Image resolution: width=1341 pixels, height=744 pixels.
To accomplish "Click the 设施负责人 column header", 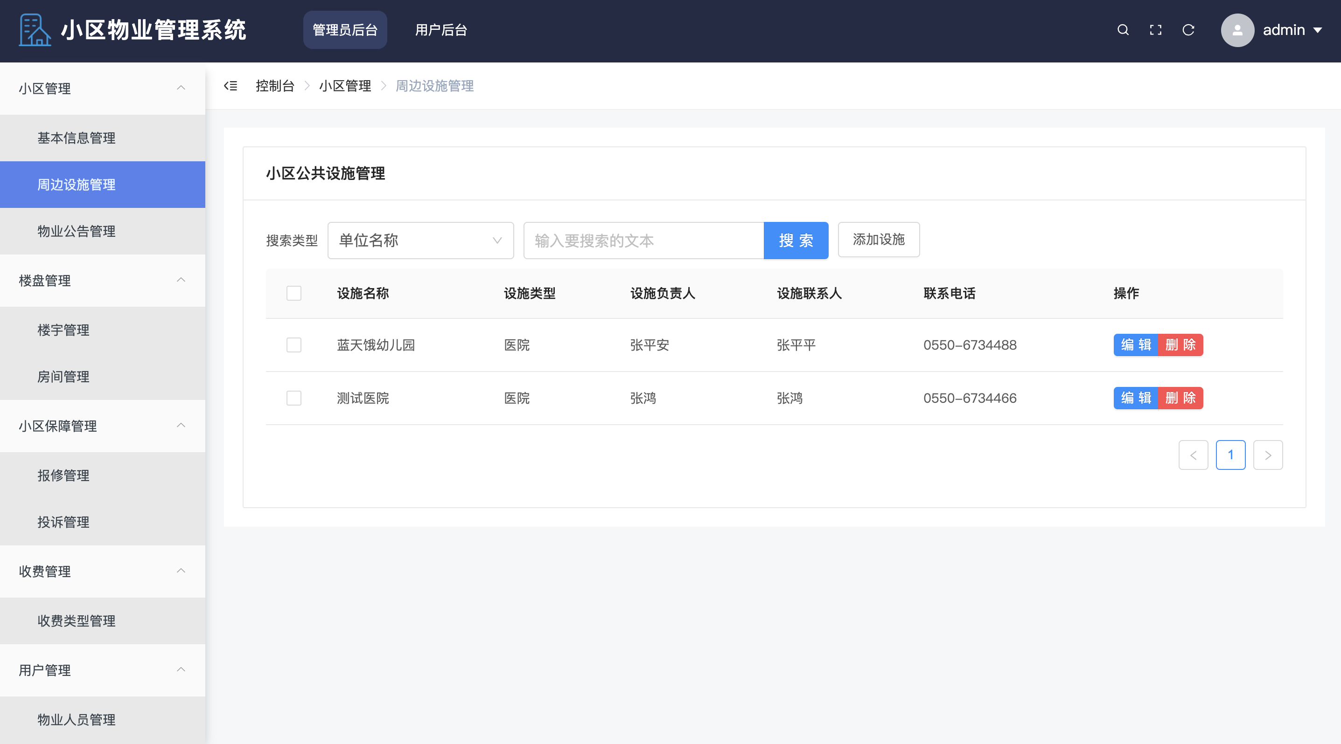I will click(663, 293).
